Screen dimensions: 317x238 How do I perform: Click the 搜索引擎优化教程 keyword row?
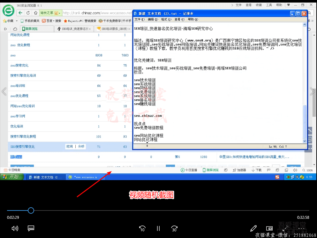[23, 137]
